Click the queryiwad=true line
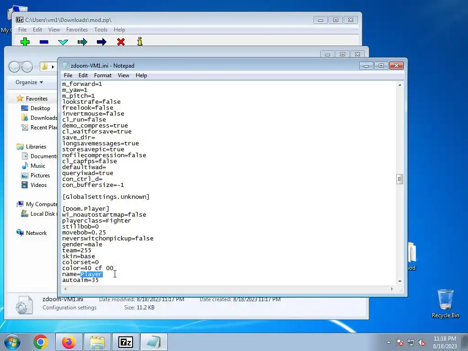The image size is (468, 351). (x=87, y=173)
